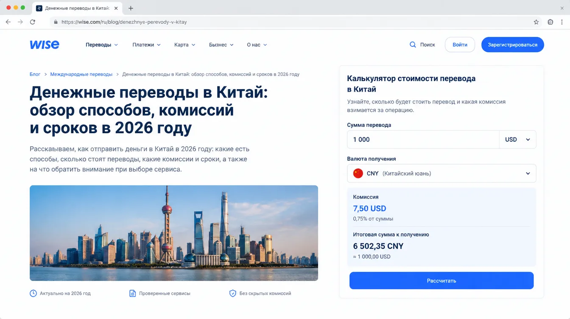Click the clock icon near 'Актуально на 2026 год'

pyautogui.click(x=33, y=293)
